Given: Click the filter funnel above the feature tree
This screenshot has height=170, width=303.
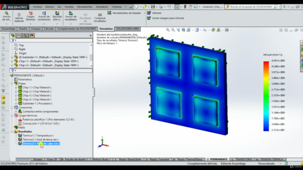Looking at the screenshot, I should click(13, 41).
